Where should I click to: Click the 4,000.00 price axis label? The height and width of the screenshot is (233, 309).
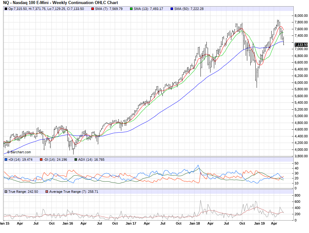click(x=301, y=150)
